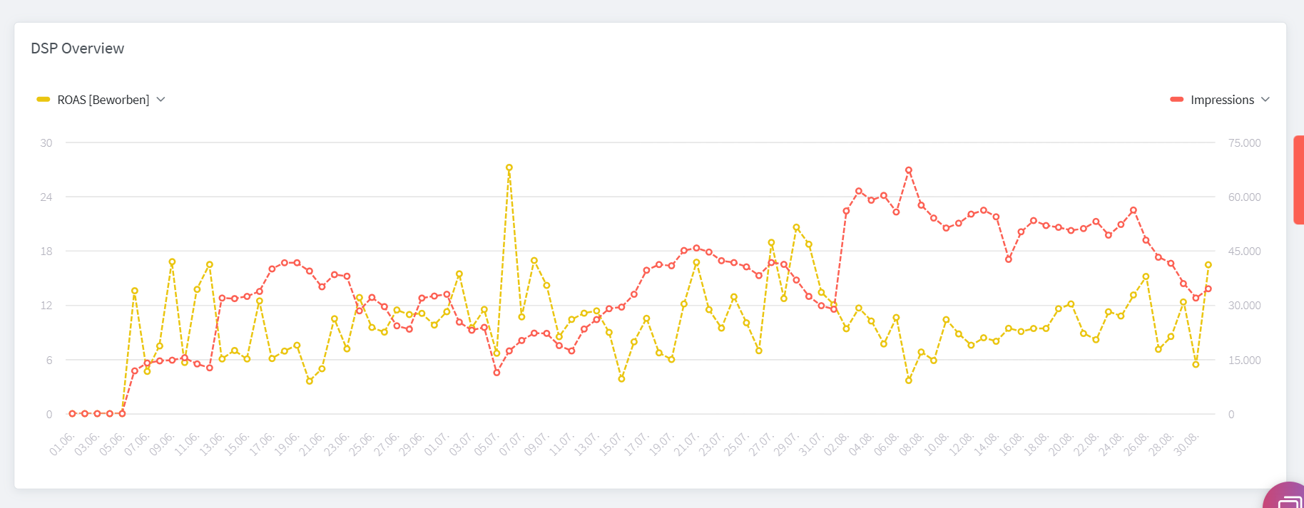Click the final yellow ROAS data point
Screen dimensions: 1304x508
[1208, 265]
